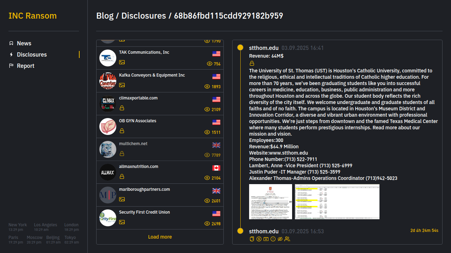
Task: Click the US flag on OB GYN Associates row
Action: 216,122
